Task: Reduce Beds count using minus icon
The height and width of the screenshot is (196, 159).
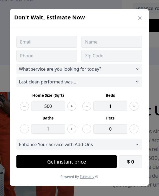Action: (x=87, y=106)
